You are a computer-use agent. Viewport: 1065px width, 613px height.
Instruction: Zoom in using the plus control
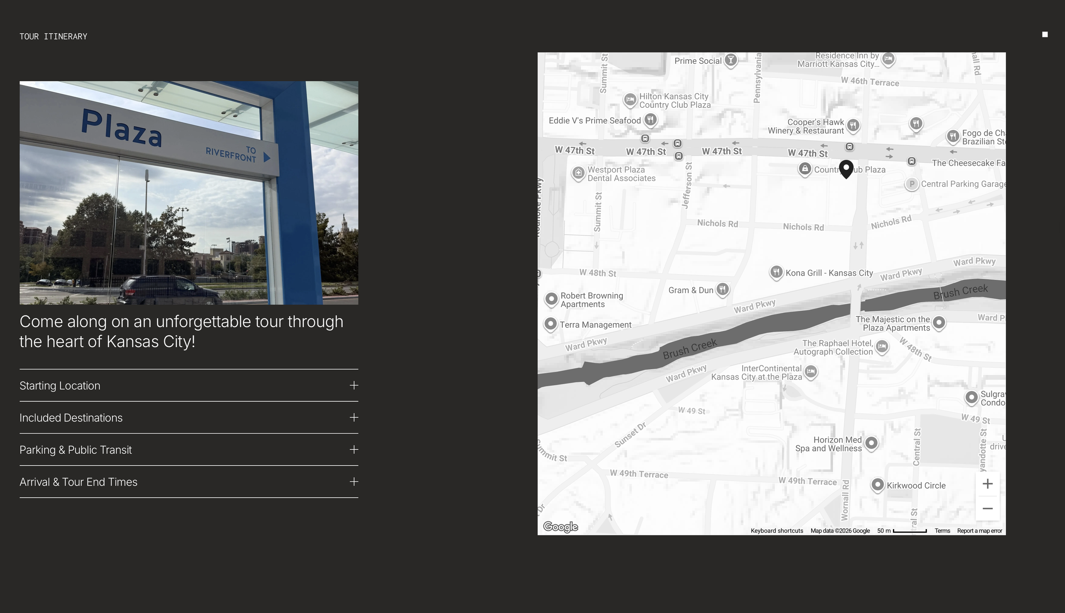click(988, 483)
